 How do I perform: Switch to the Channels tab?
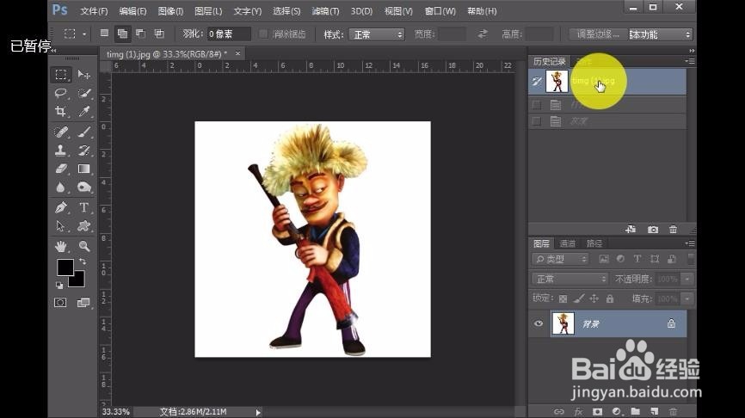tap(567, 243)
